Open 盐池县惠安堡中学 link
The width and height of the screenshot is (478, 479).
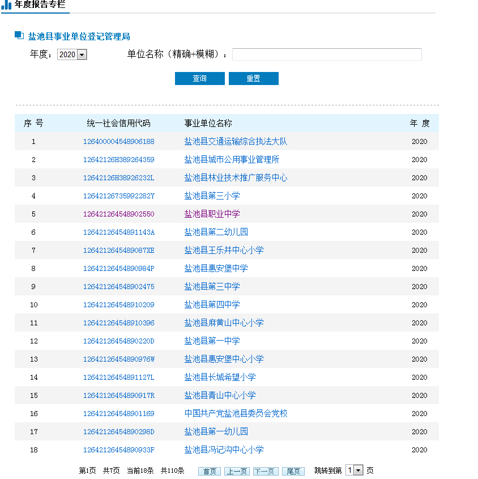[x=216, y=268]
